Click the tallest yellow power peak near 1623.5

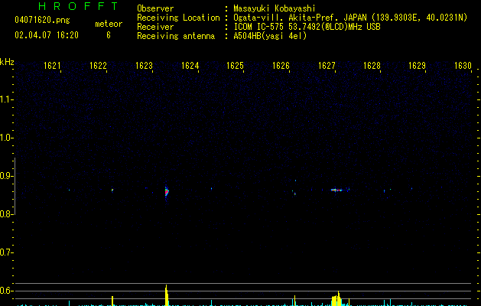point(167,295)
